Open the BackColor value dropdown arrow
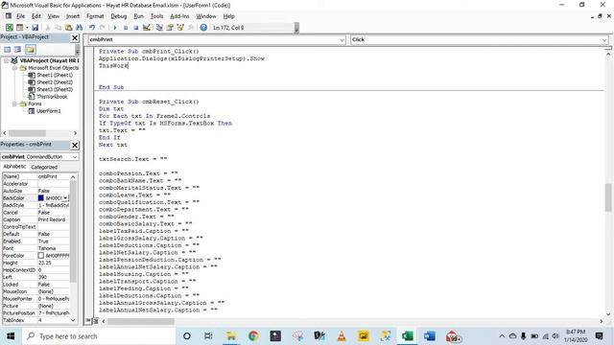This screenshot has width=614, height=345. pyautogui.click(x=65, y=198)
